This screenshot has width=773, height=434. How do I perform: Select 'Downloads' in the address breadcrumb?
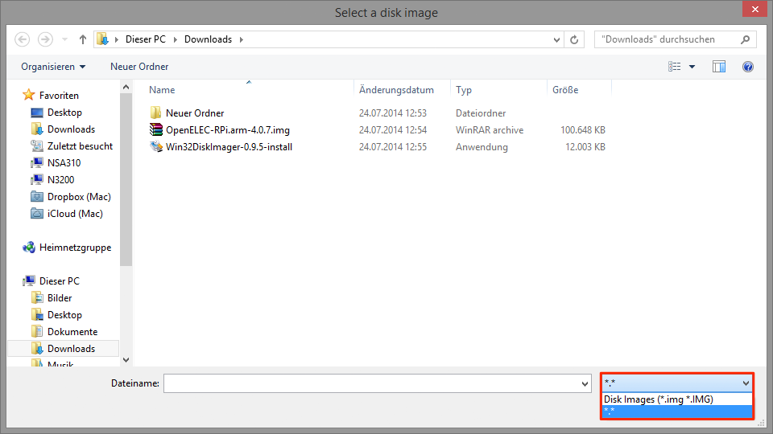click(x=208, y=39)
